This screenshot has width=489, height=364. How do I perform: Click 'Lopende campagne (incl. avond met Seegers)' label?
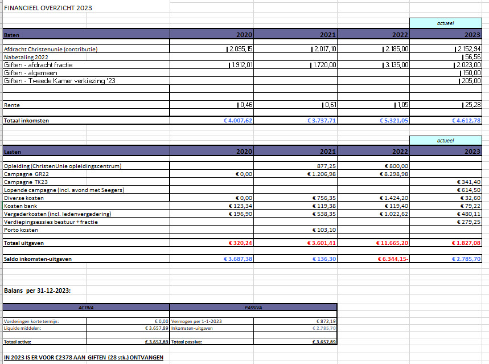[x=64, y=190]
